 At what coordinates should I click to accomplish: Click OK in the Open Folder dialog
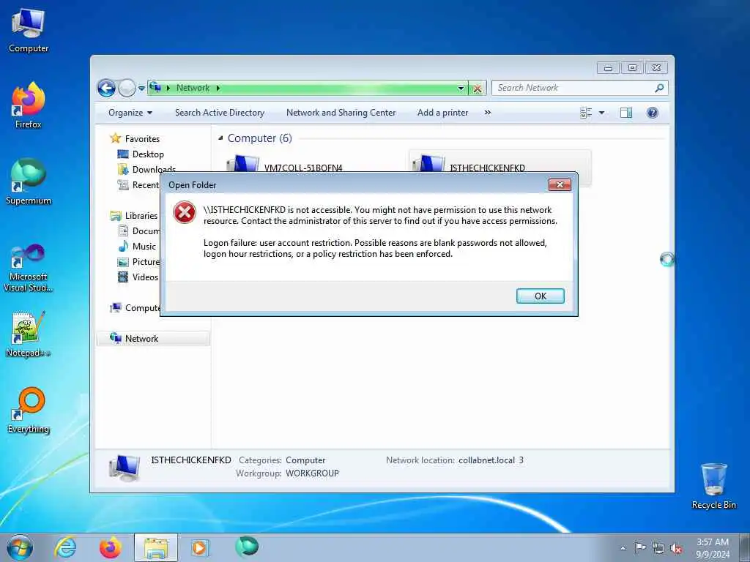[x=540, y=296]
